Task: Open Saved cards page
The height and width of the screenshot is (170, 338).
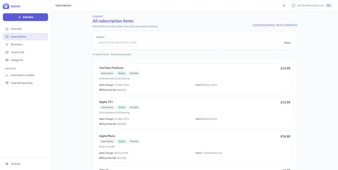Action: pyautogui.click(x=25, y=52)
